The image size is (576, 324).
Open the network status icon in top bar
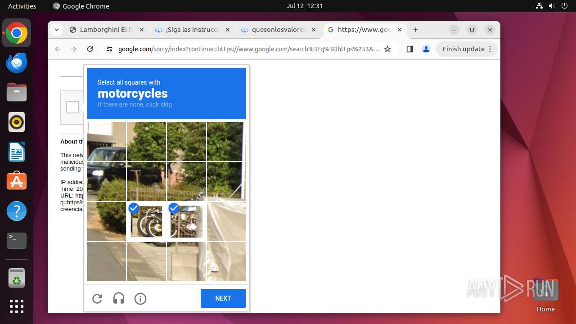540,6
